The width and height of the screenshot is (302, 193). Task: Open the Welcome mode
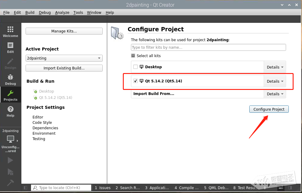tap(11, 31)
